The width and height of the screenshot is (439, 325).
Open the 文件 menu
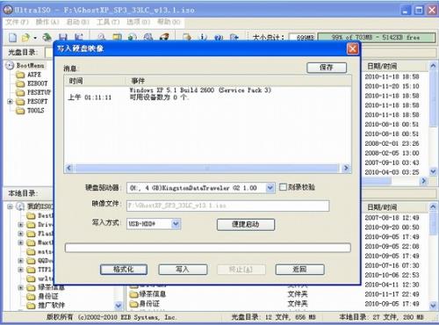tap(17, 22)
